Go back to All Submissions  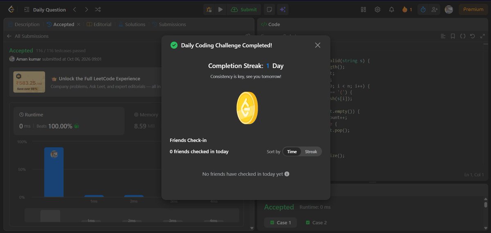click(27, 36)
